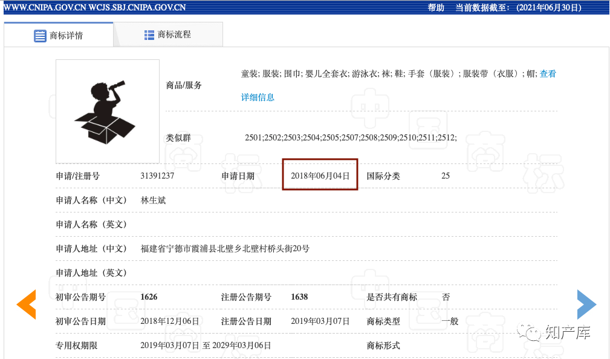This screenshot has width=610, height=359.
Task: Open the 帮助 help link
Action: coord(436,7)
